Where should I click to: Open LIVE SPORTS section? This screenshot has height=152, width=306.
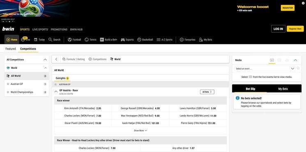pos(40,29)
